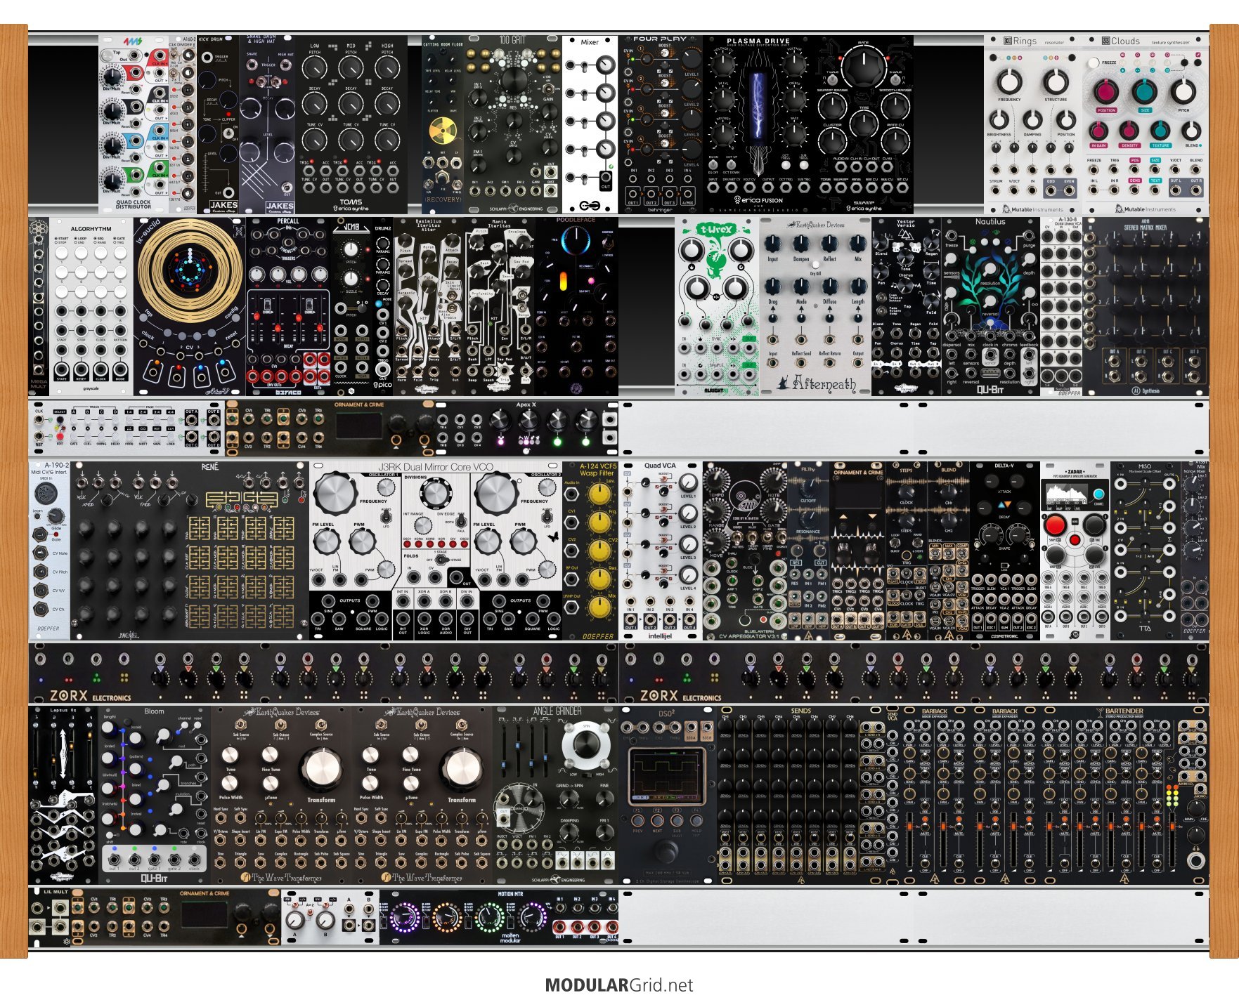Adjust the A-190-2 Glide knob
The image size is (1239, 1000).
pos(56,518)
